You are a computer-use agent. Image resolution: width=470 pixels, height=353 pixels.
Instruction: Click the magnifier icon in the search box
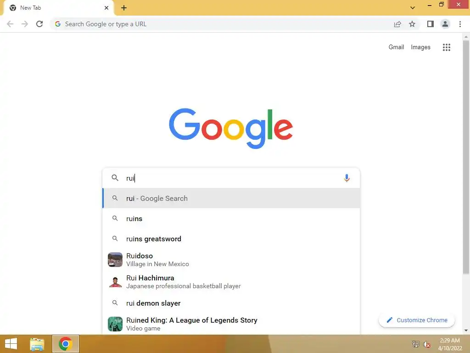point(115,178)
